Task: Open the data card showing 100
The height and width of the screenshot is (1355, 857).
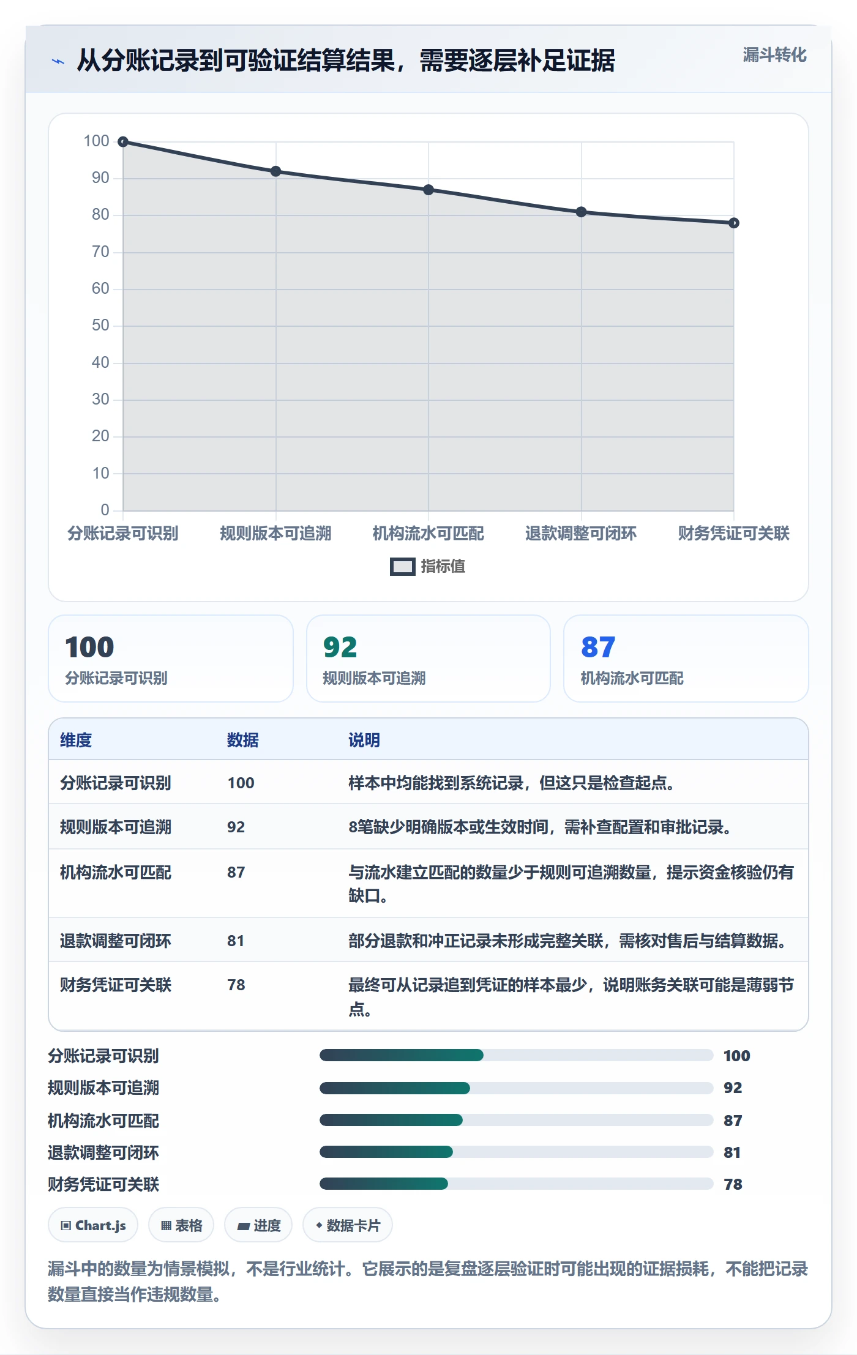Action: coord(171,659)
